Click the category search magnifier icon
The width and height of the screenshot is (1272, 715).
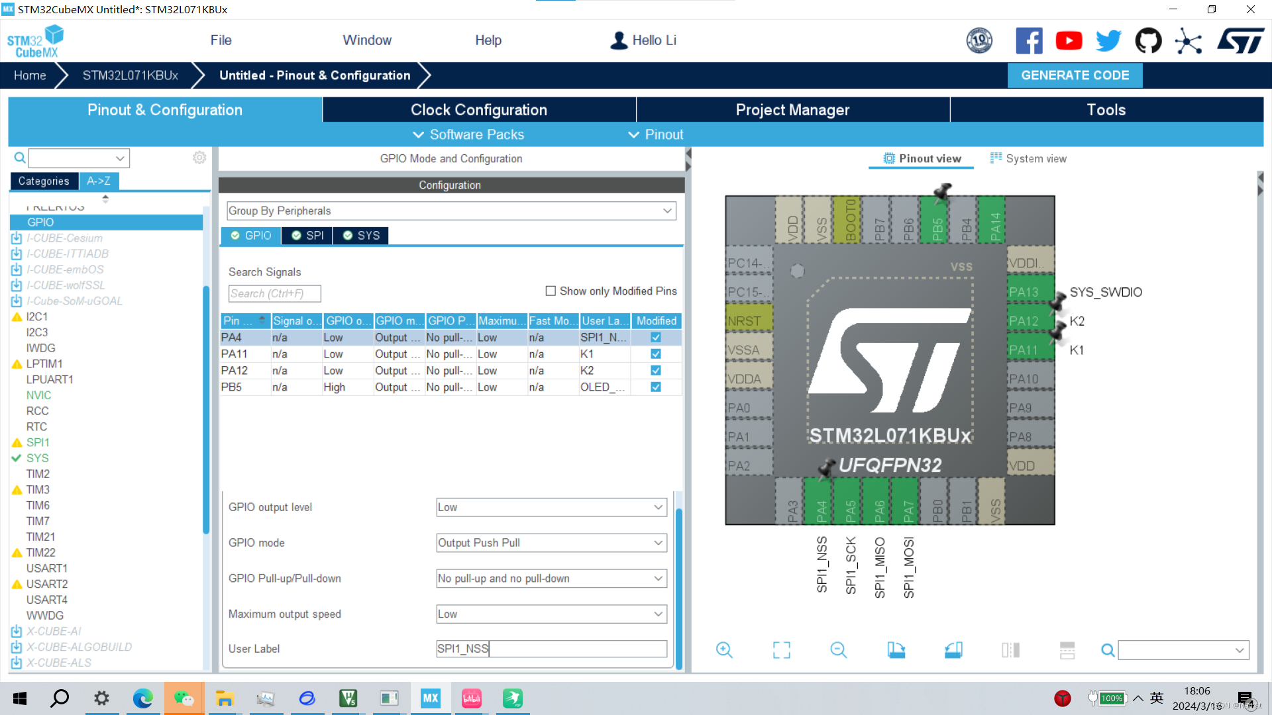coord(20,158)
